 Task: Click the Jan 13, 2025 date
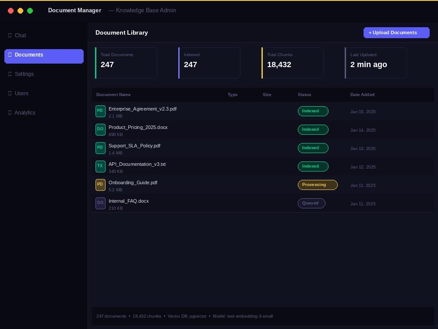click(363, 149)
